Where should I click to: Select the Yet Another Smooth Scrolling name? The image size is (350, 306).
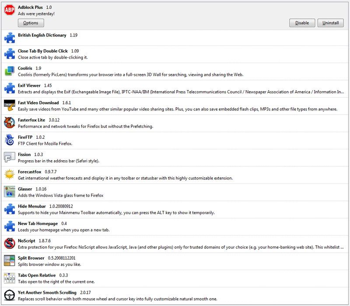(x=47, y=292)
